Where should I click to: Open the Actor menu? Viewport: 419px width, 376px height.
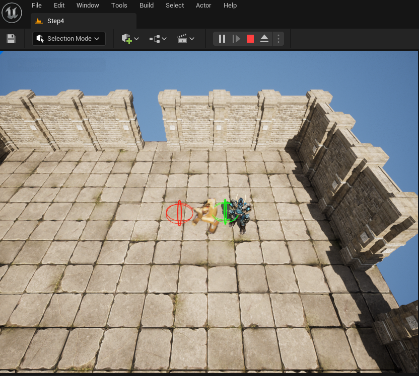point(203,6)
